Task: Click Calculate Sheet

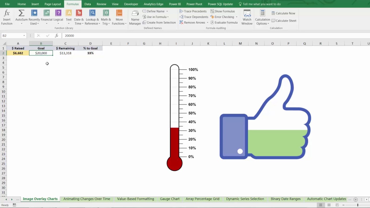Action: pyautogui.click(x=284, y=21)
